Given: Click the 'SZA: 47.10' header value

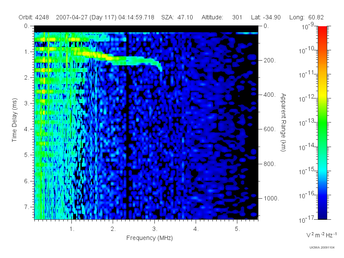Looking at the screenshot, I should pos(177,17).
